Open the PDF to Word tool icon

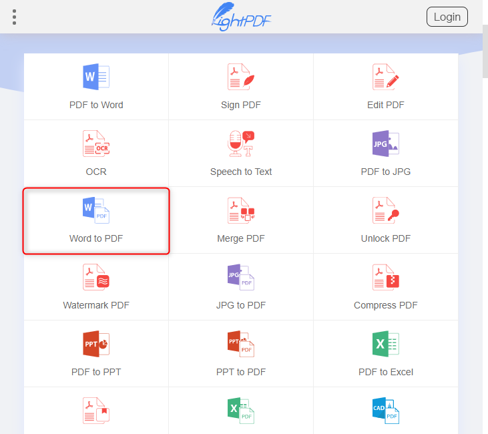[95, 77]
